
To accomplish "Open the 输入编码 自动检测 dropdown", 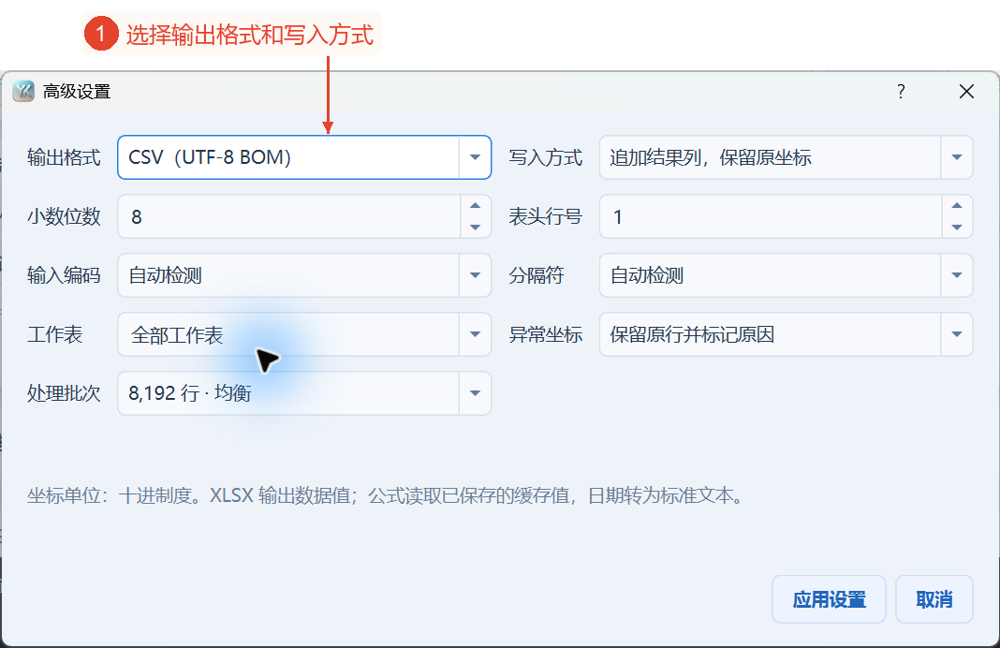I will click(x=304, y=275).
